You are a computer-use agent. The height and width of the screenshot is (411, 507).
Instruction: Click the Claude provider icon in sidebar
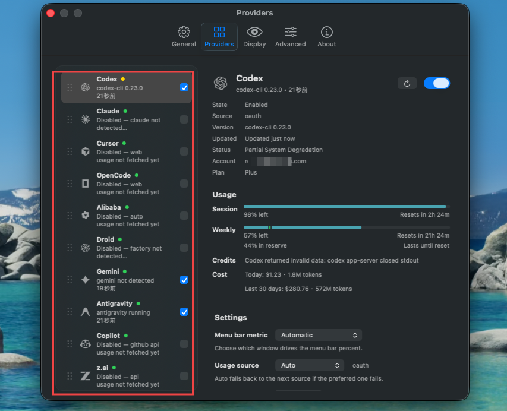tap(86, 119)
